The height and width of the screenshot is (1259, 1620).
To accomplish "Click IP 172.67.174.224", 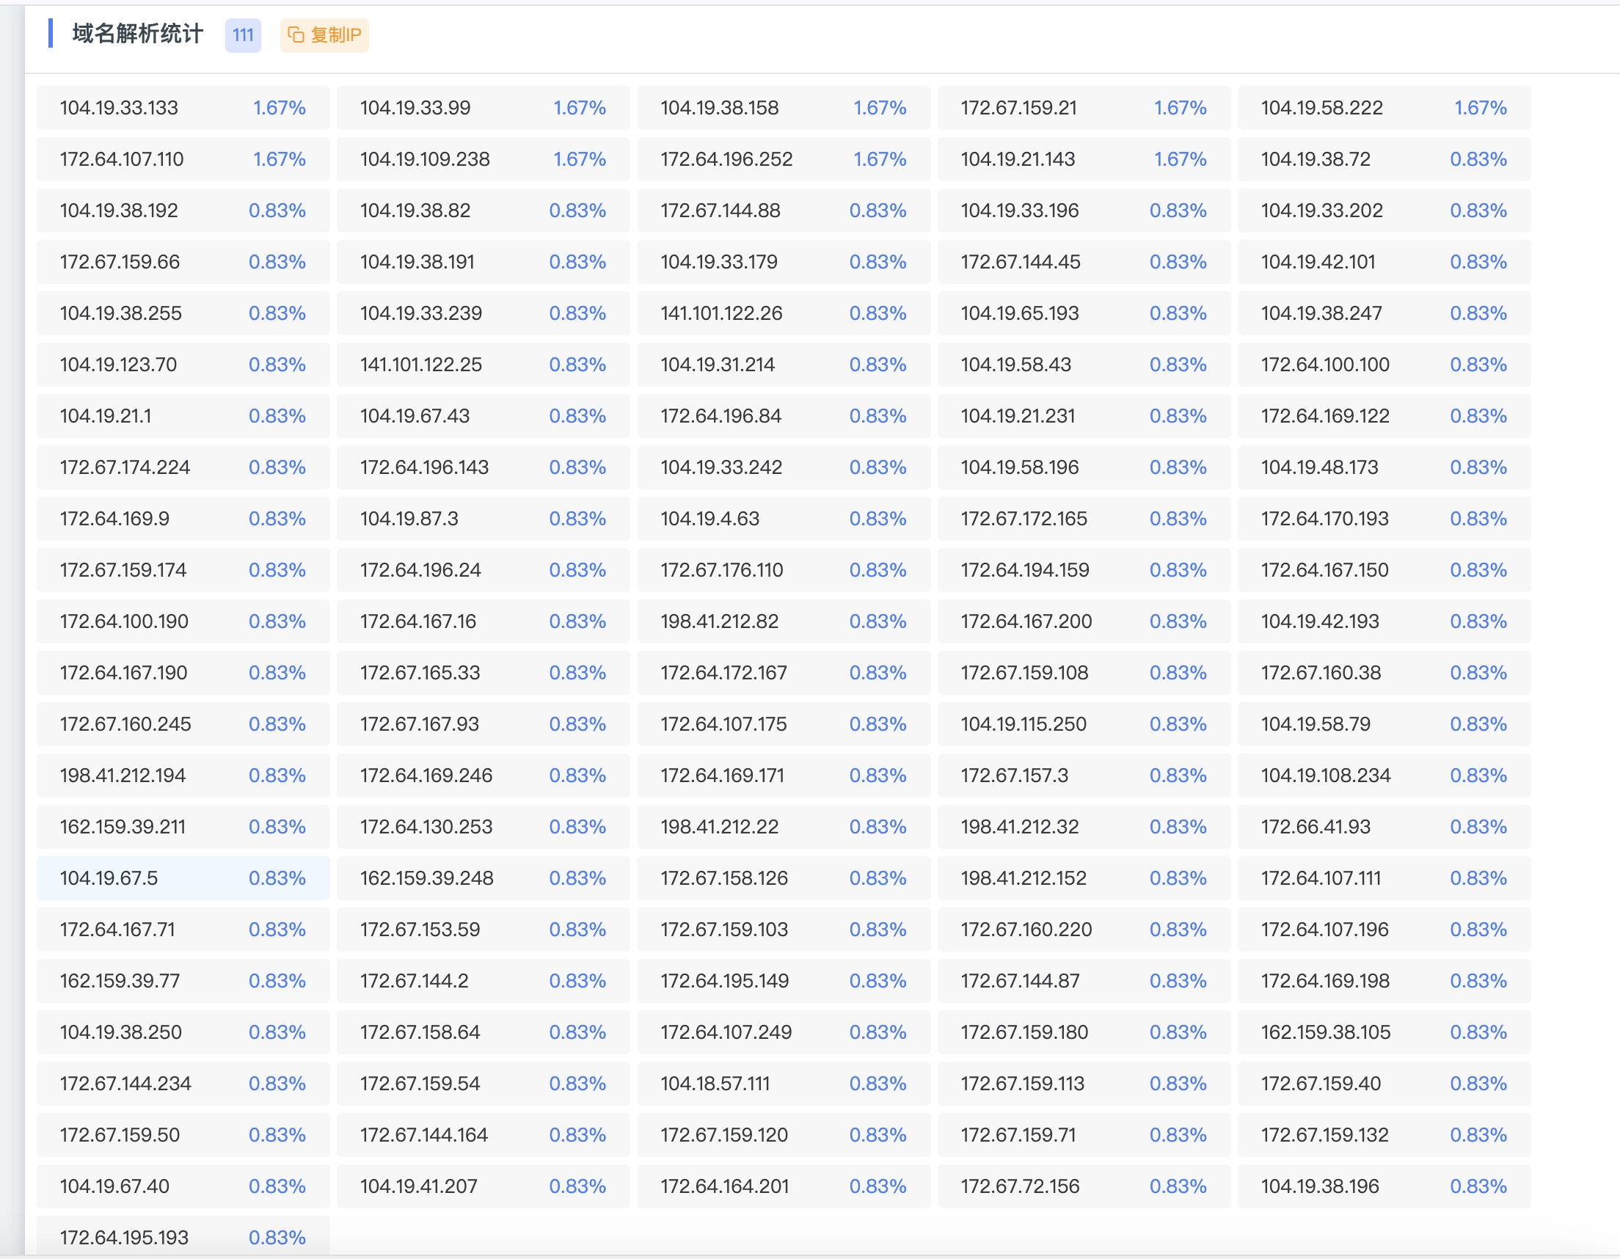I will click(183, 467).
